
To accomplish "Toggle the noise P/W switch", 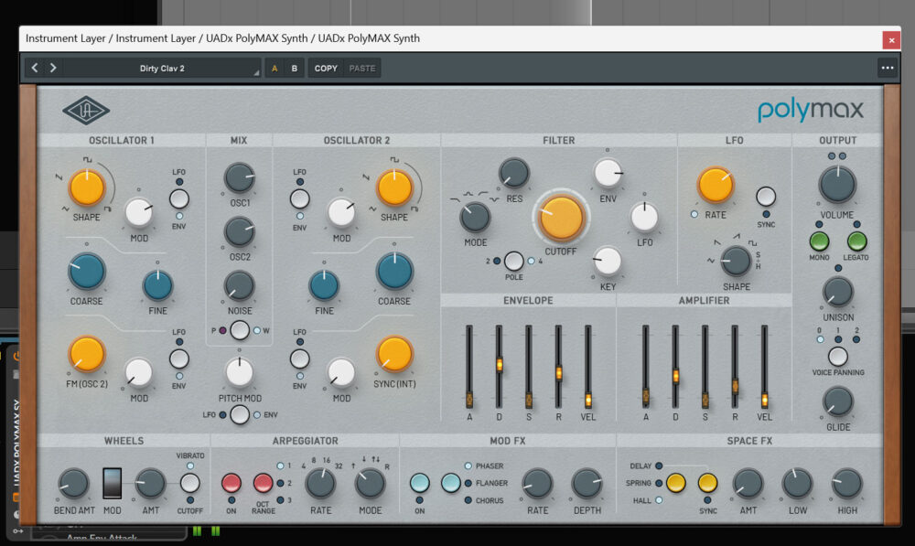I will [239, 330].
